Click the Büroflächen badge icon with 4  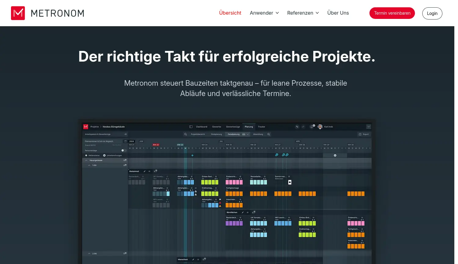[253, 212]
